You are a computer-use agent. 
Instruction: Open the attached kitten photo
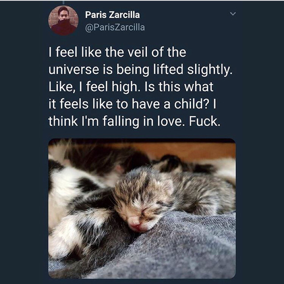(142, 209)
